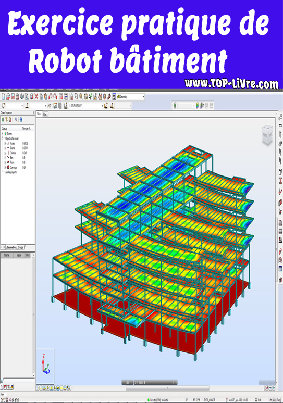Open the node selection dropdown
The height and width of the screenshot is (403, 283).
[x=22, y=106]
